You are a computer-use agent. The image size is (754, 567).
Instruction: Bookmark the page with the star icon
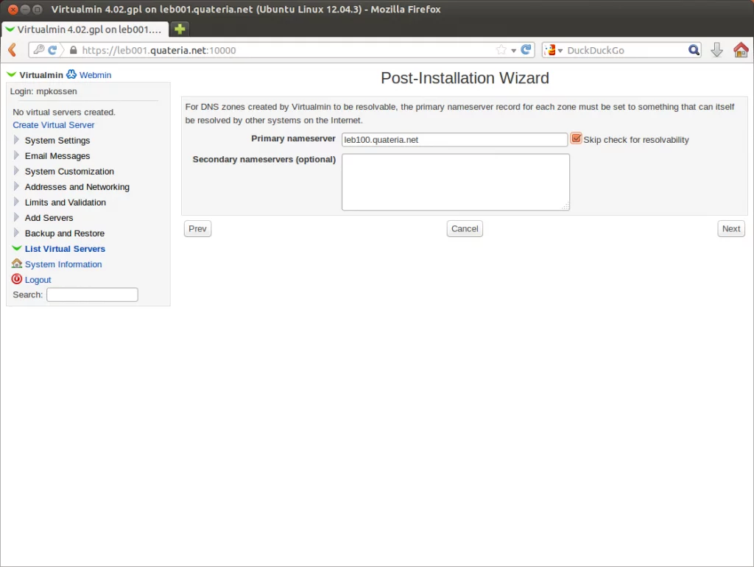[501, 50]
